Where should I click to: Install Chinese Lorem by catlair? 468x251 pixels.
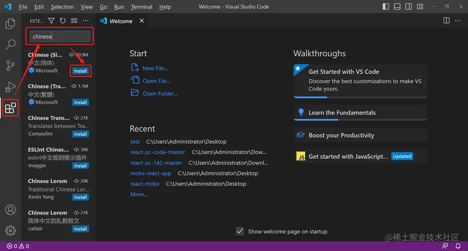pyautogui.click(x=81, y=229)
